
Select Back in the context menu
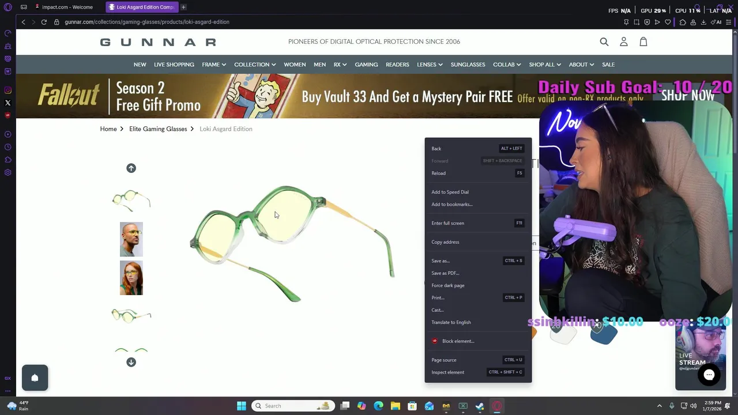coord(478,149)
